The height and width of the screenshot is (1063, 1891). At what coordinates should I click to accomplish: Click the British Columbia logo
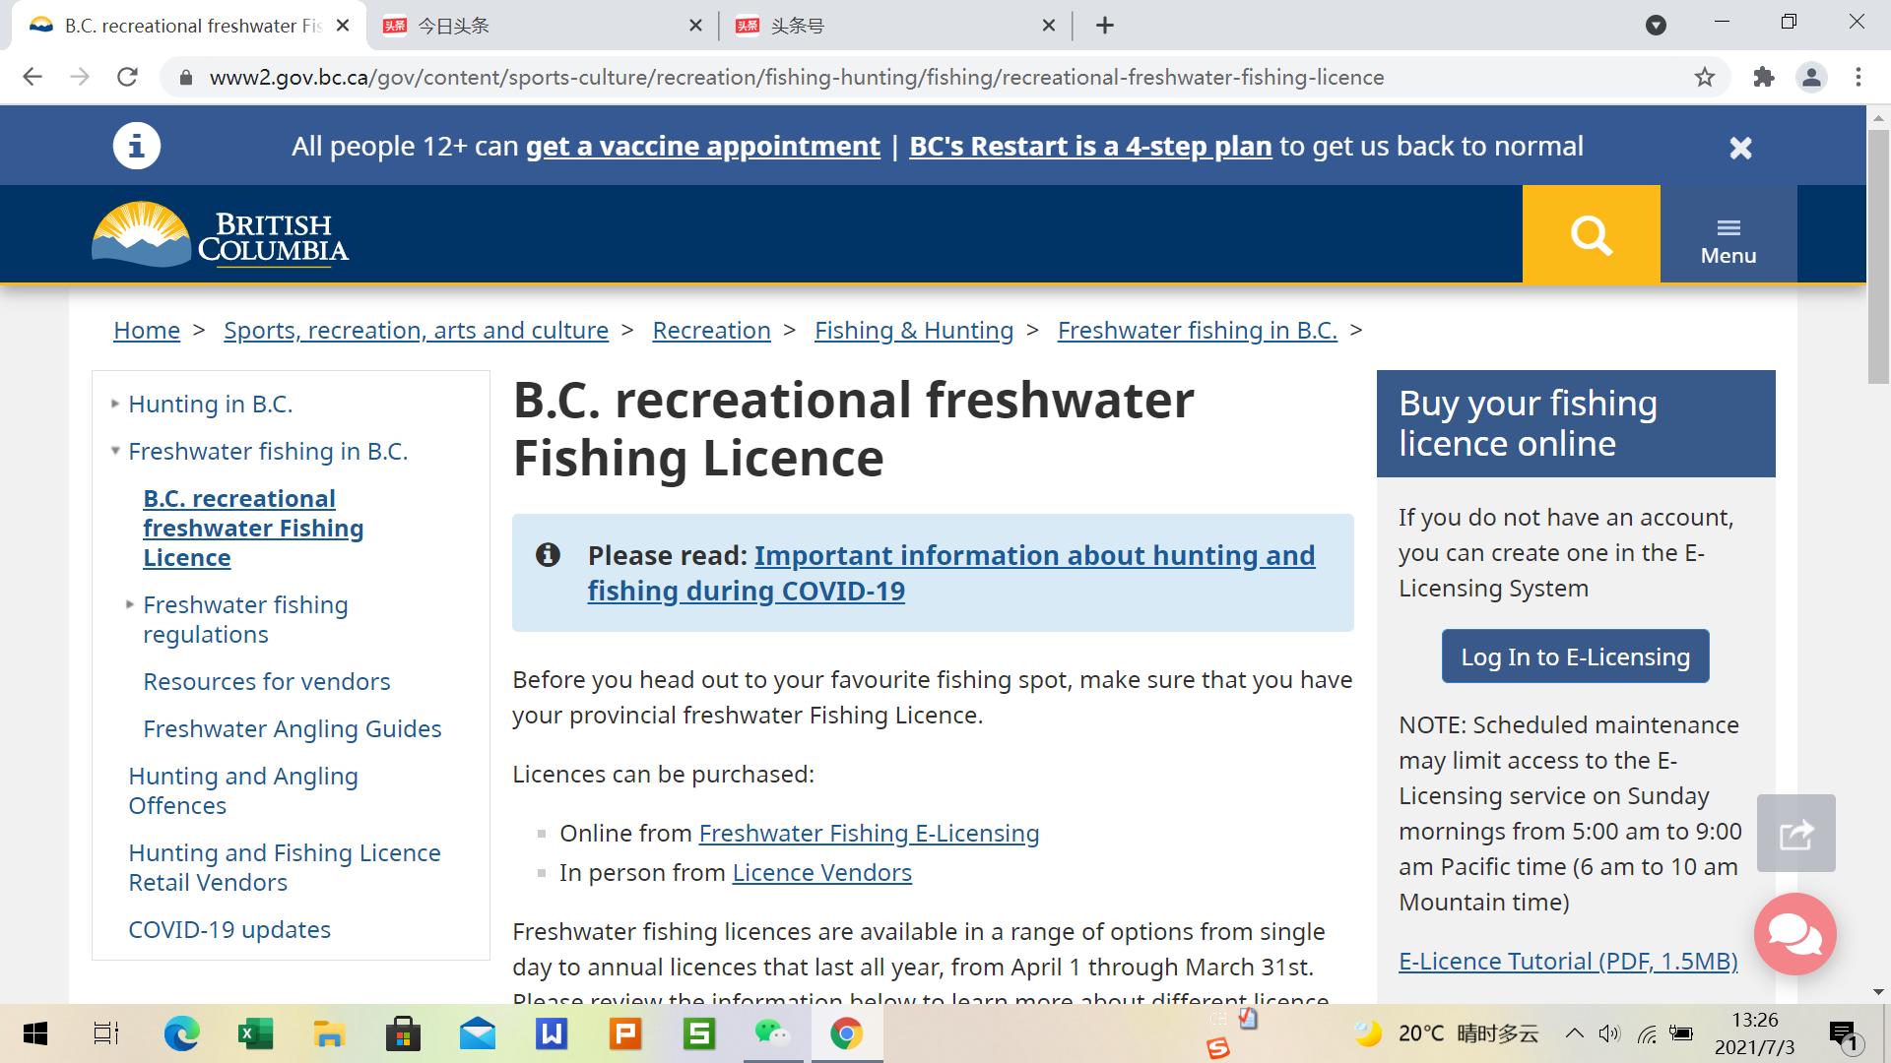(221, 235)
